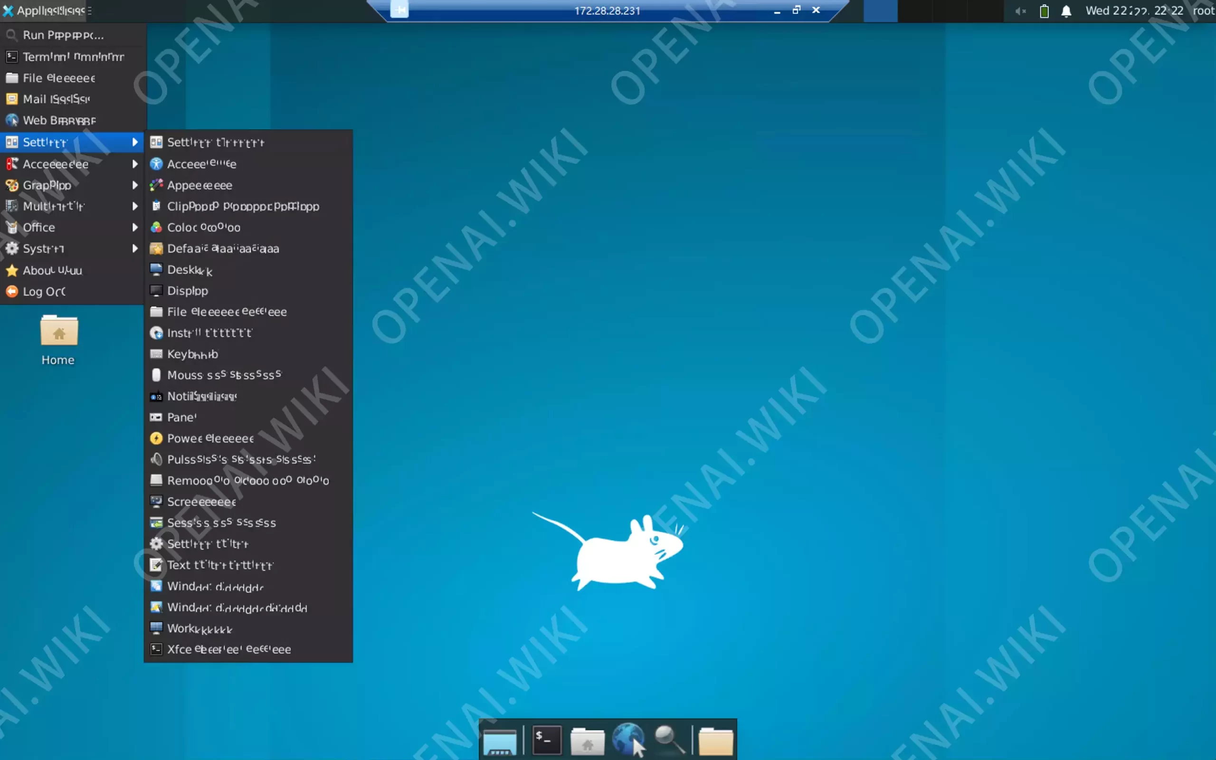Toggle the Mouse and Touchpad settings

[x=224, y=375]
